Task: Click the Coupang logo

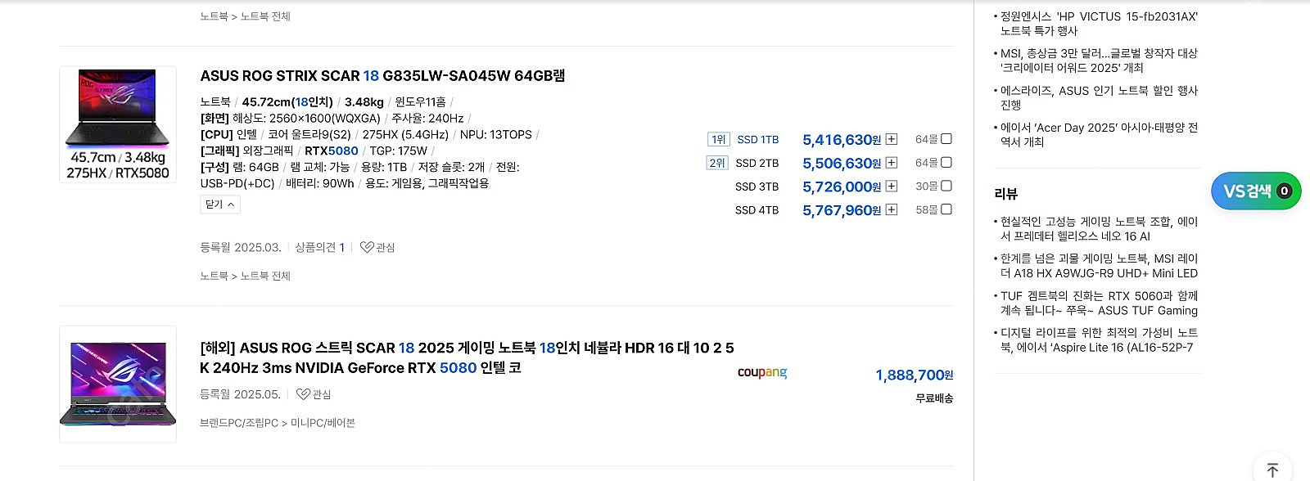Action: click(762, 372)
